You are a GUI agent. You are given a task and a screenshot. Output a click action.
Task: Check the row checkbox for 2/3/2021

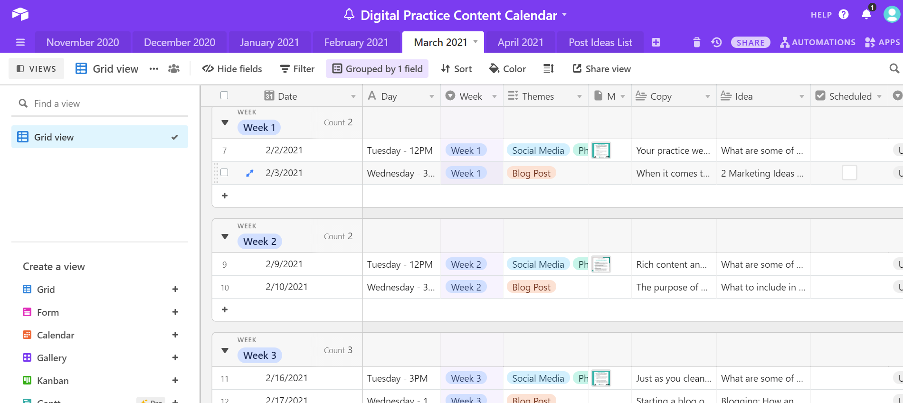click(x=224, y=173)
